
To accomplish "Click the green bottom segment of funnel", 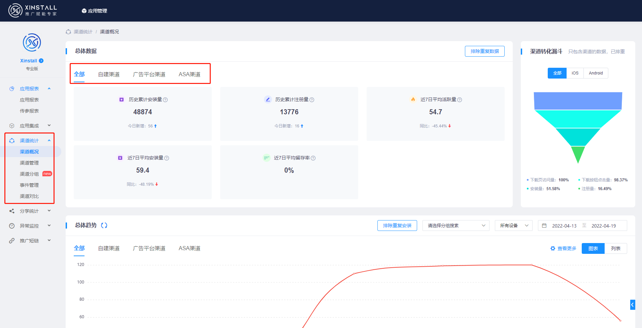I will click(x=578, y=153).
